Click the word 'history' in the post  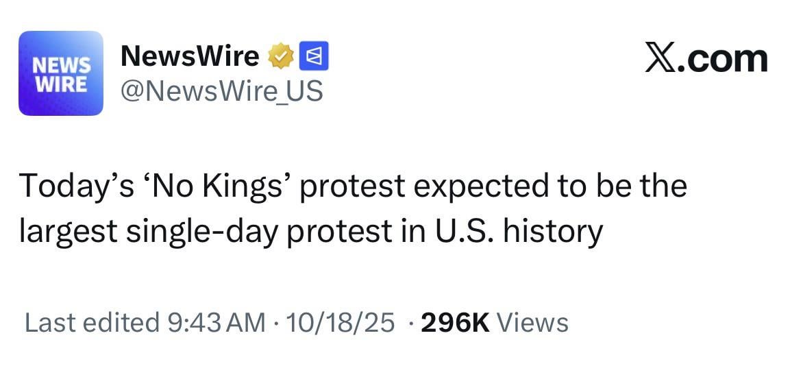(552, 232)
